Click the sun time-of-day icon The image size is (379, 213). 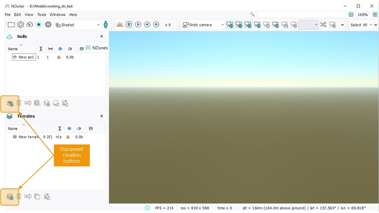pyautogui.click(x=120, y=25)
